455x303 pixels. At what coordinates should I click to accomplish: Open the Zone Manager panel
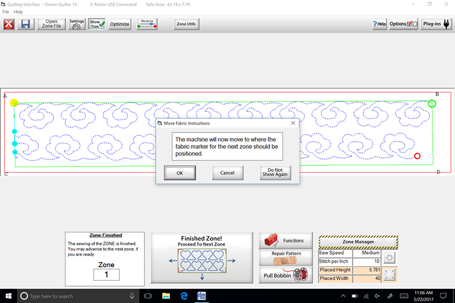(358, 242)
